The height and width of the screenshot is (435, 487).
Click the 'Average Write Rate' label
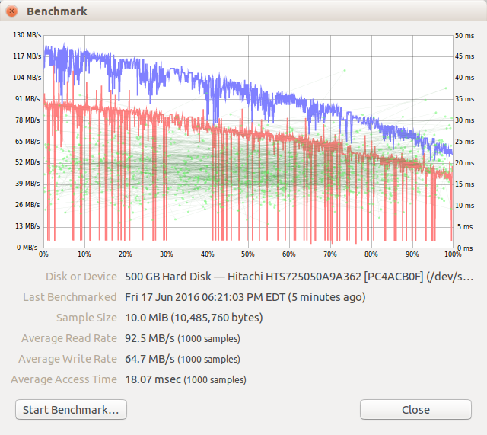coord(68,359)
